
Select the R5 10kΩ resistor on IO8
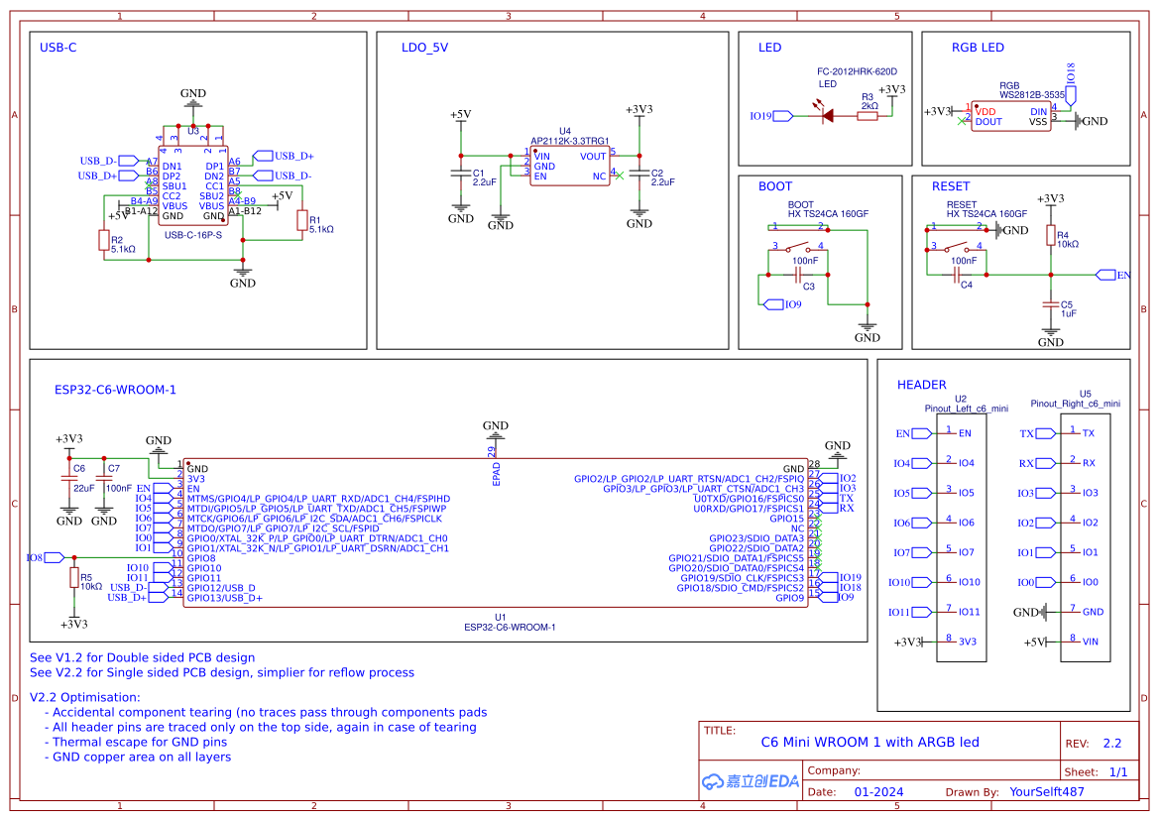click(73, 578)
